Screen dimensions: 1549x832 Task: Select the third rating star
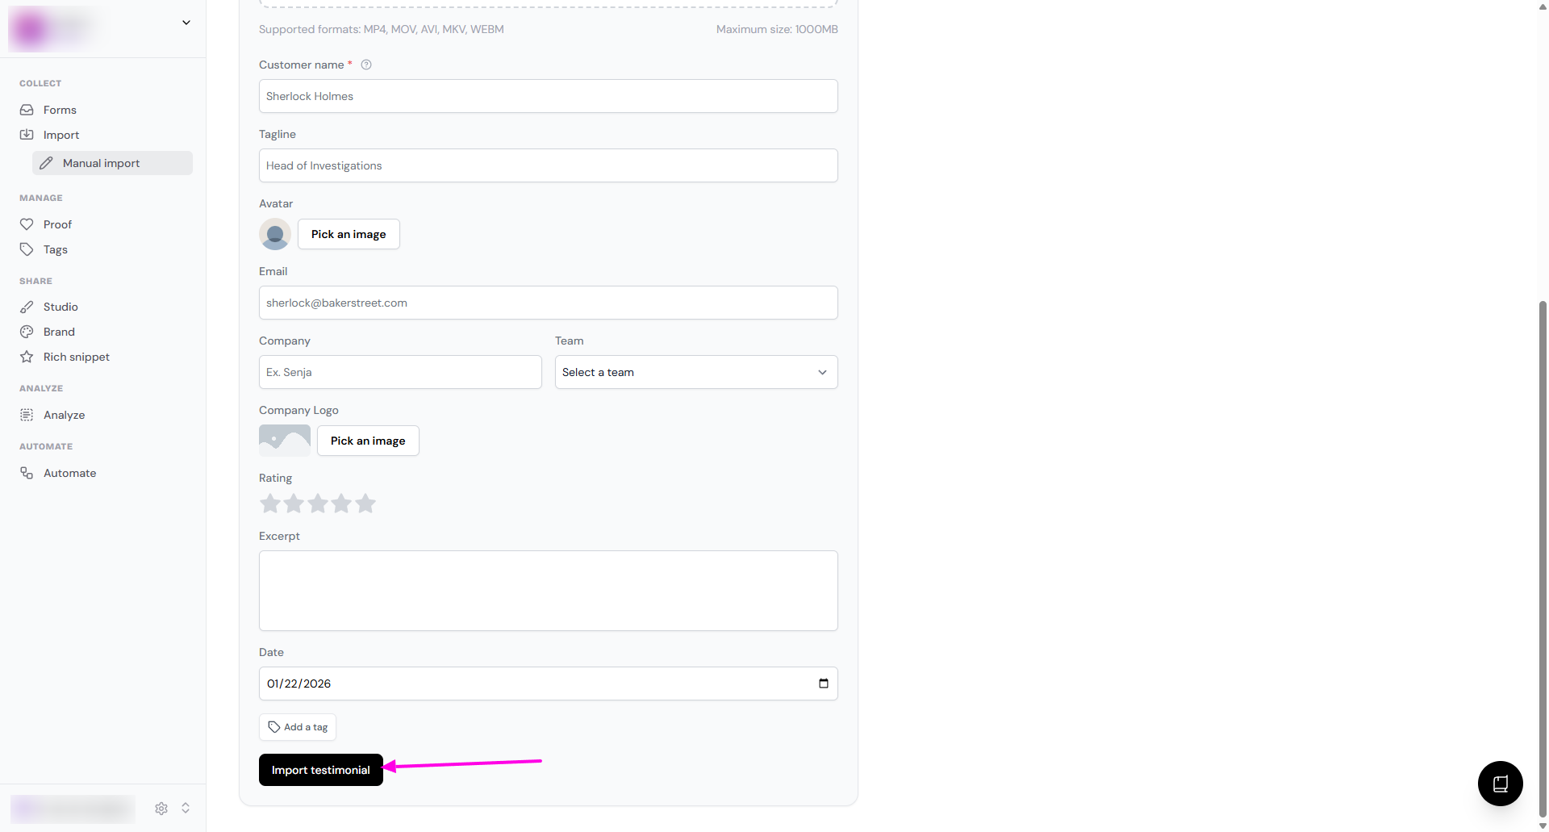[318, 504]
